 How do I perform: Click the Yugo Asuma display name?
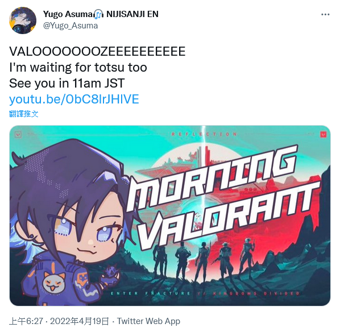[68, 14]
